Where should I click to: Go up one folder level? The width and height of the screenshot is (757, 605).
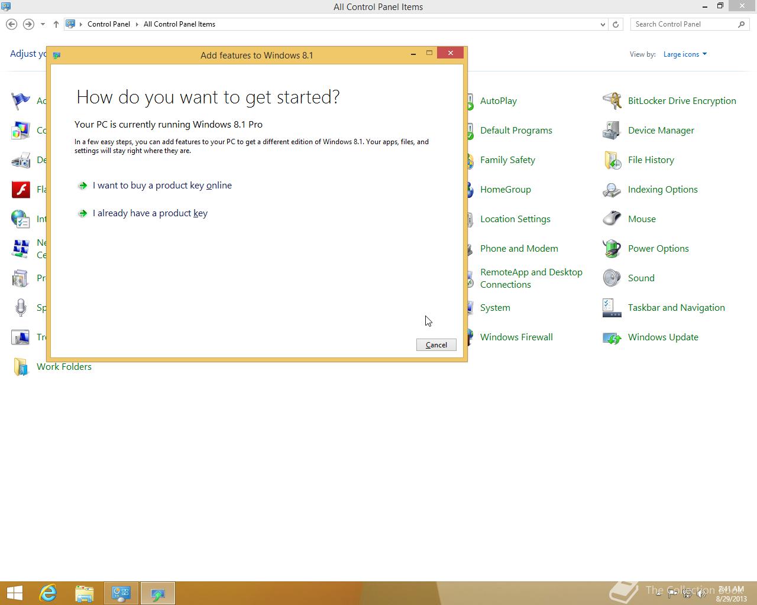56,24
